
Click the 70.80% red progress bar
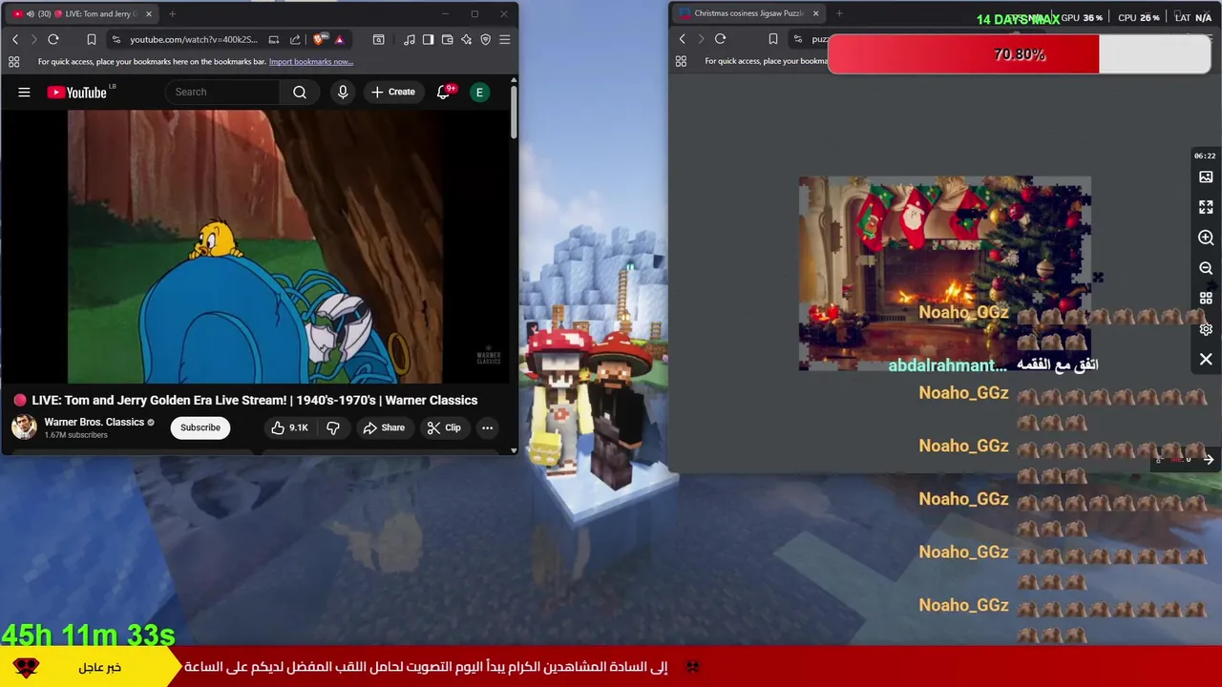coord(1019,54)
